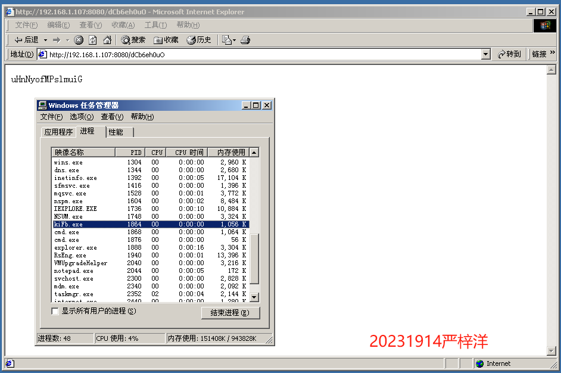561x373 pixels.
Task: Click IE page scrollbar down arrow
Action: (x=551, y=351)
